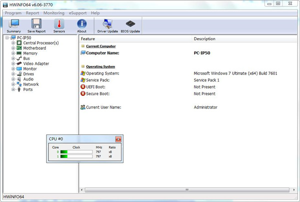
Task: Launch the Driver Update tool
Action: pyautogui.click(x=107, y=23)
